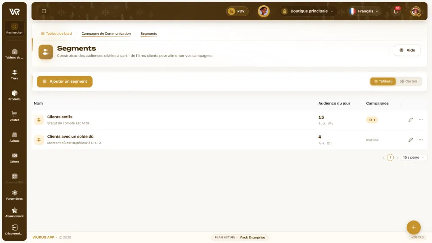432x243 pixels.
Task: Go to Campagne de Communication breadcrumb
Action: click(x=106, y=34)
